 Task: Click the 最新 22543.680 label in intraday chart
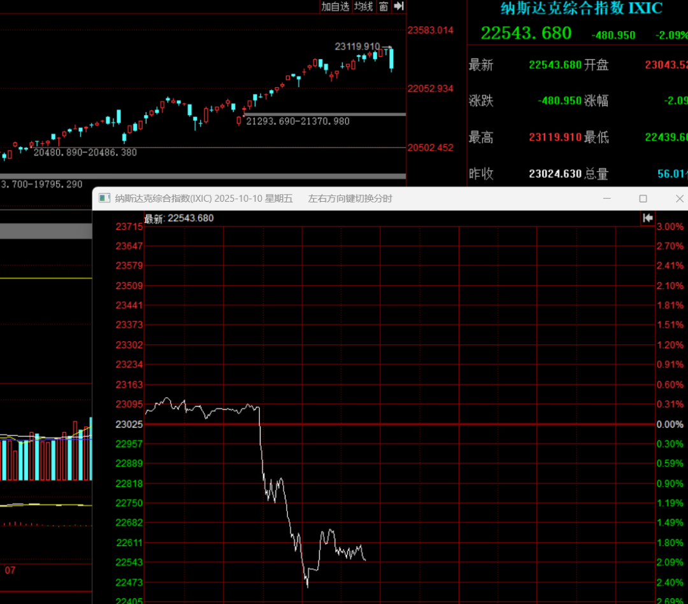pos(179,218)
